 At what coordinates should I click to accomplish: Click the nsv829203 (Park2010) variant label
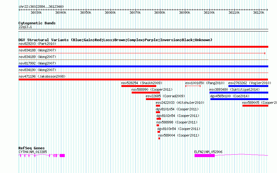coord(37,44)
